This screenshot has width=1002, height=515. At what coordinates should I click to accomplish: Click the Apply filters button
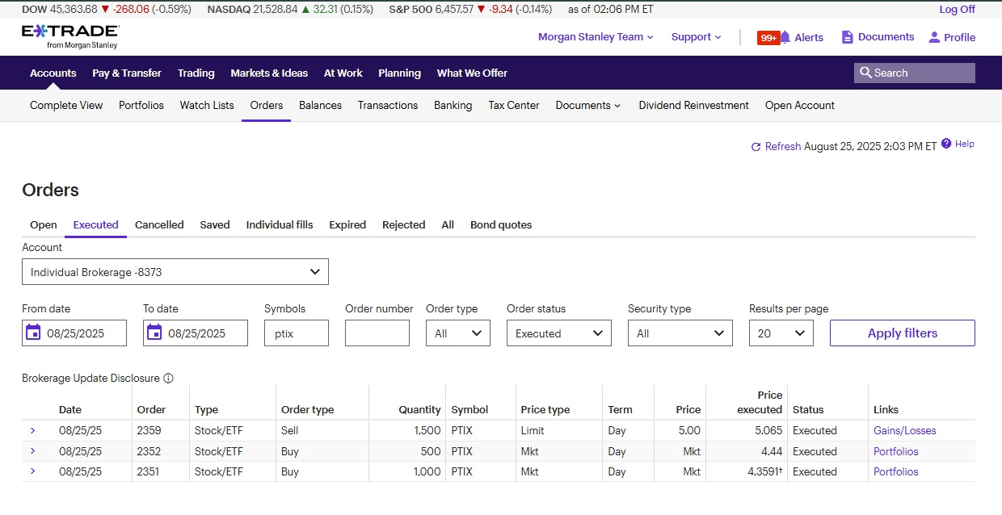(902, 333)
